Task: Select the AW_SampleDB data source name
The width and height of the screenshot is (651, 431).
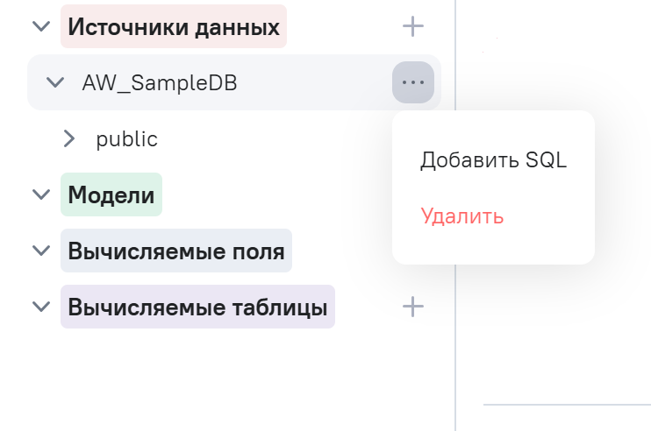Action: [x=159, y=82]
